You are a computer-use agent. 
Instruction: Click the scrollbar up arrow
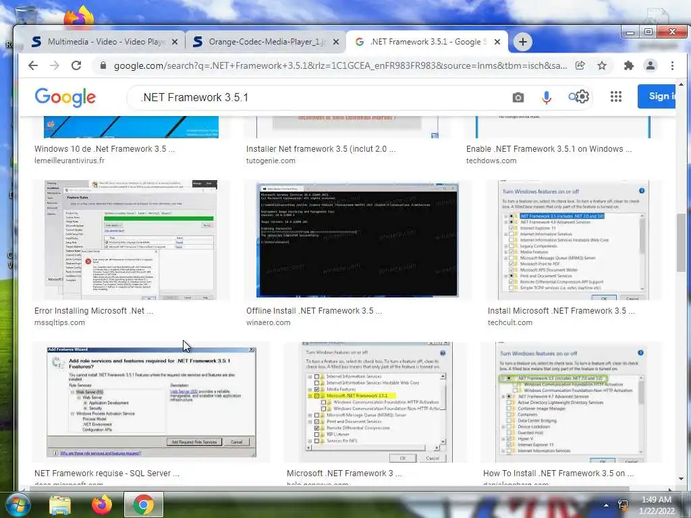[x=681, y=84]
